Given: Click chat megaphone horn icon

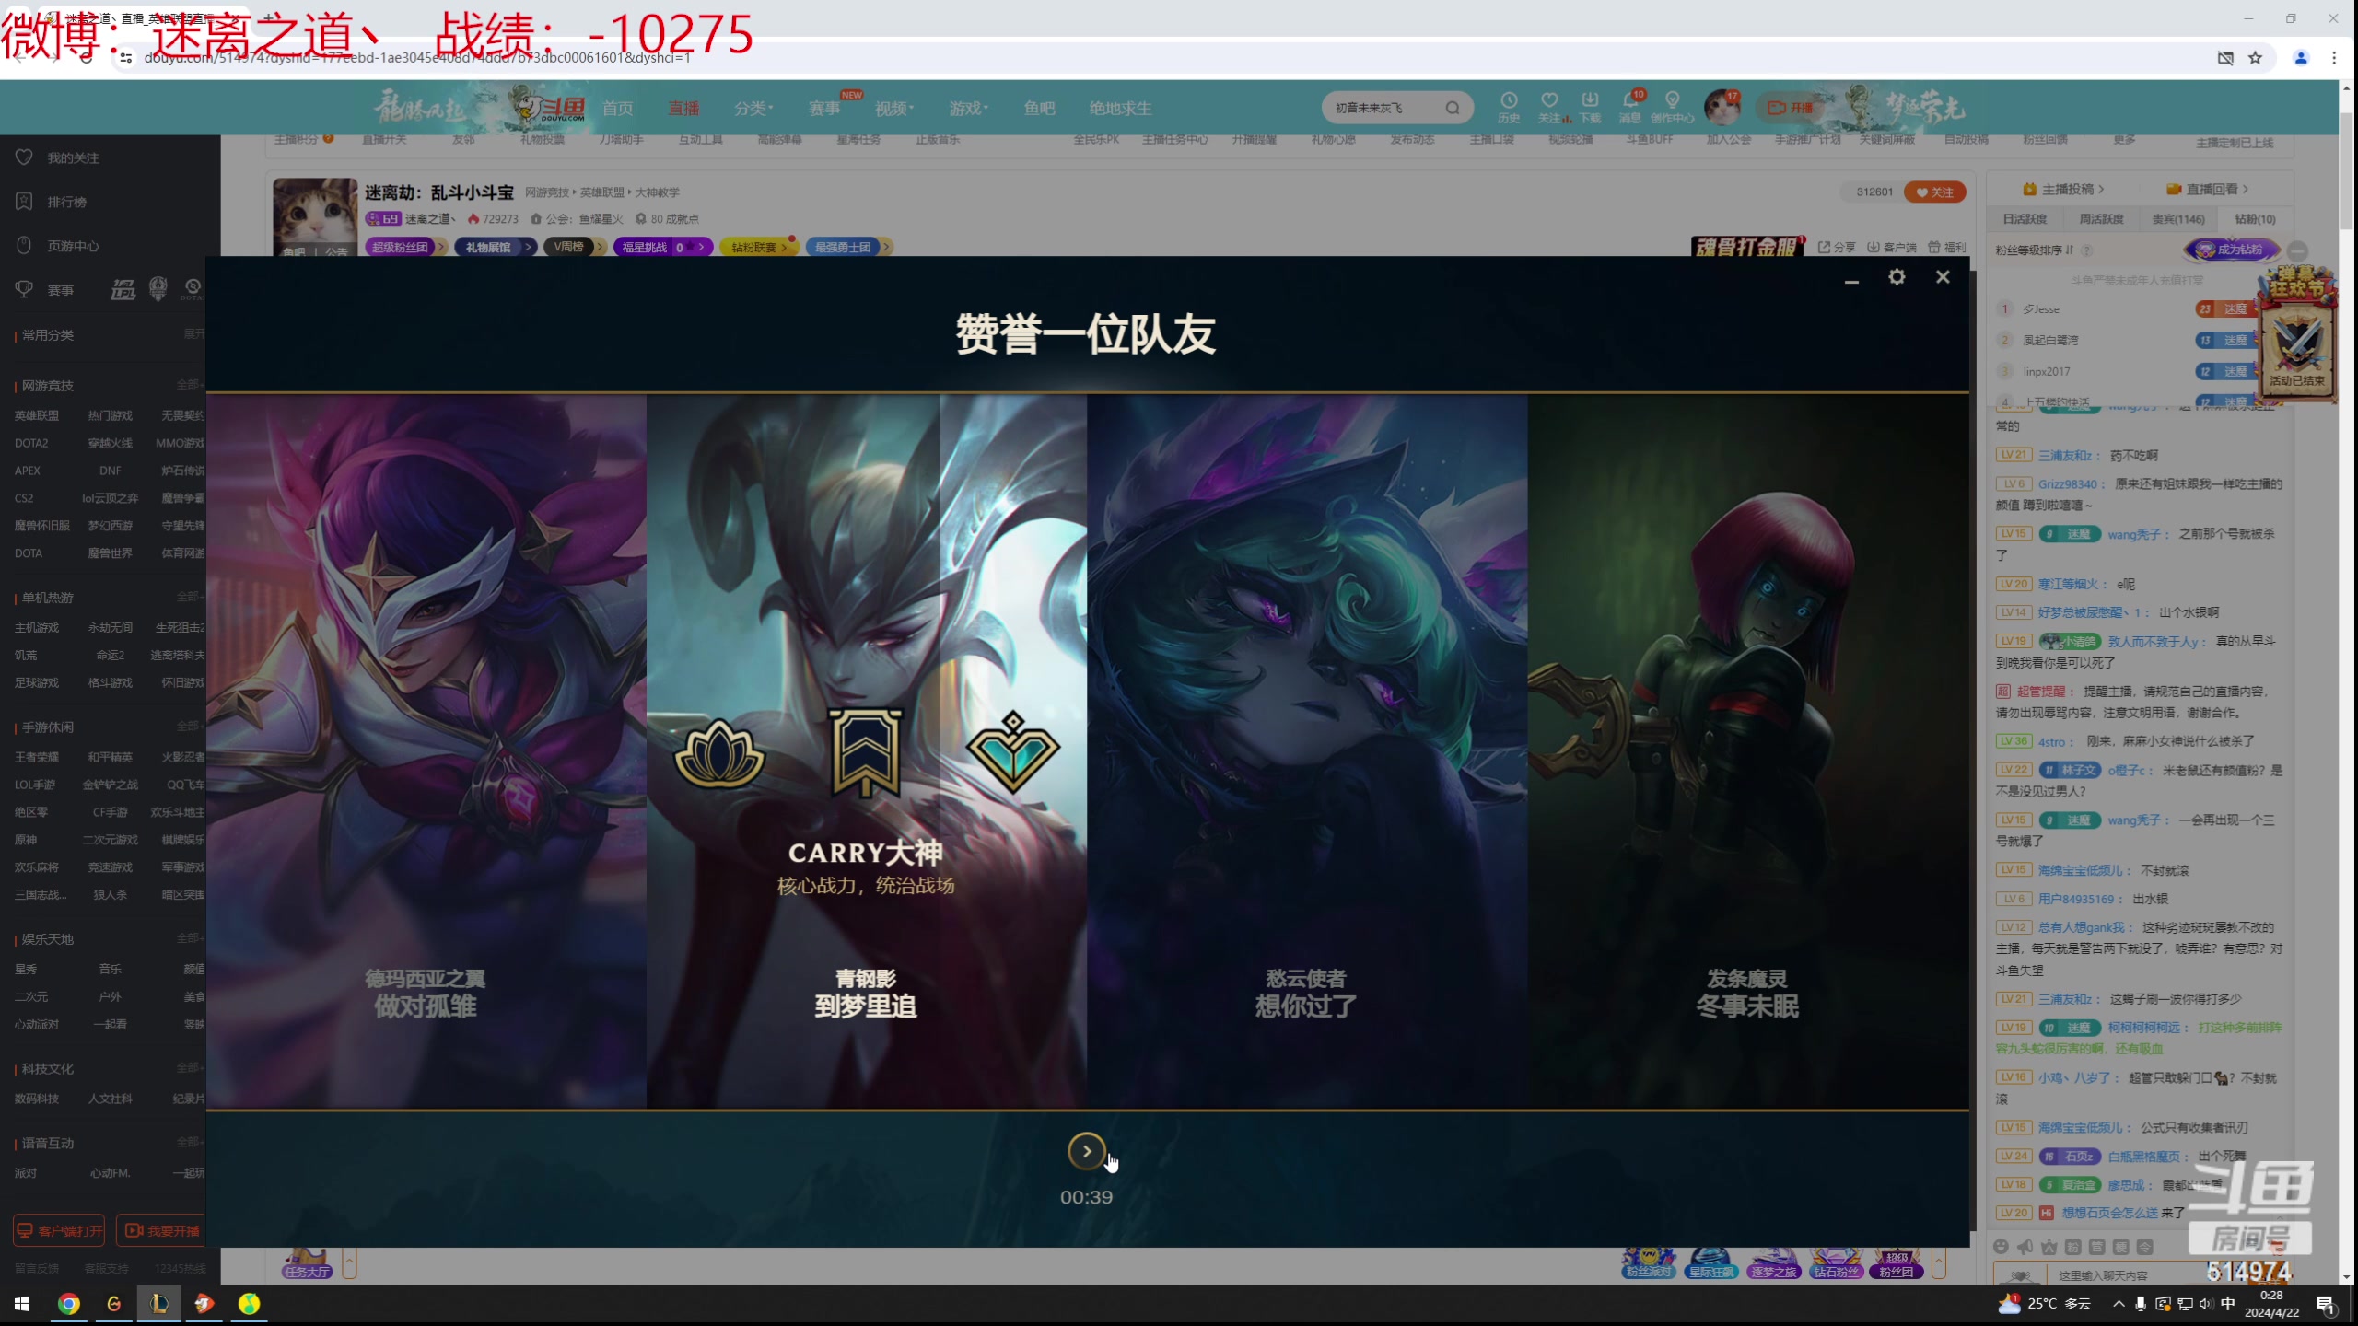Looking at the screenshot, I should pos(2025,1247).
